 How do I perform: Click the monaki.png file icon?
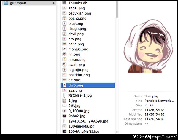[64, 49]
